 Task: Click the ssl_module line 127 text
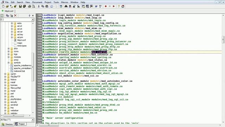click(70, 76)
